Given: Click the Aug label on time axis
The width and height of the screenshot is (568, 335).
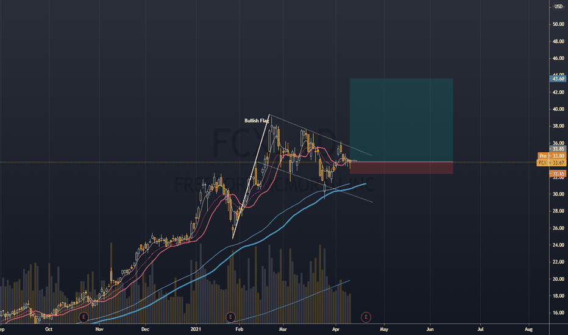Looking at the screenshot, I should point(528,329).
